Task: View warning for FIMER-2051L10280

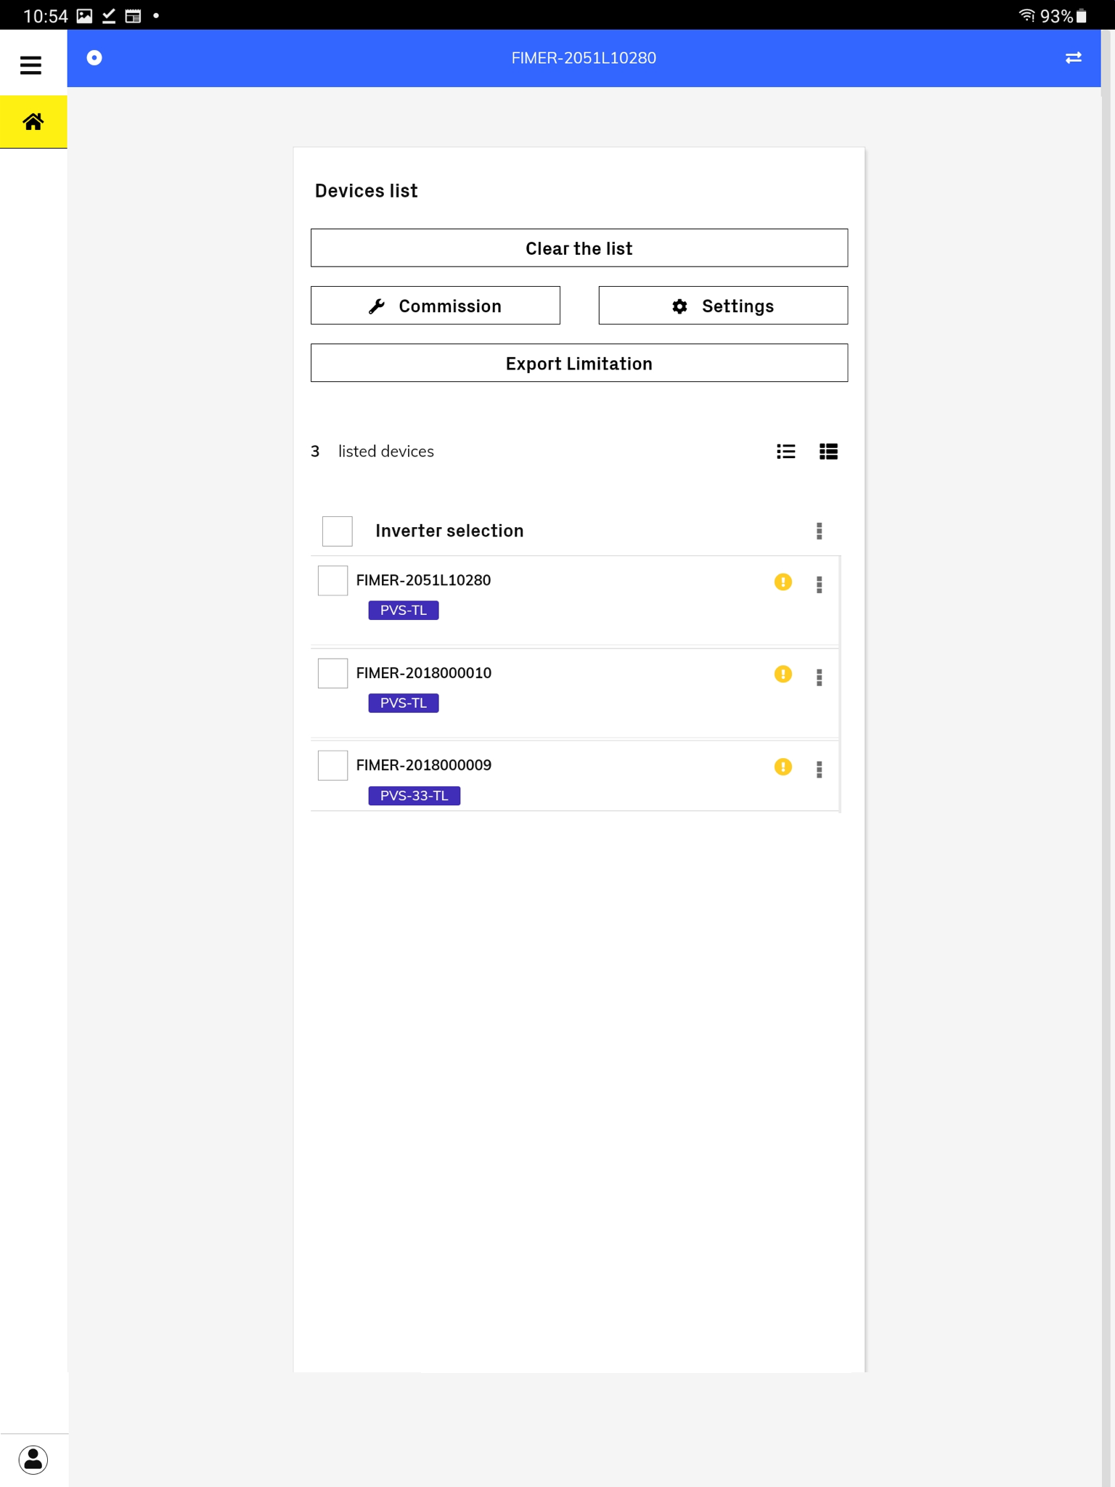Action: pos(783,582)
